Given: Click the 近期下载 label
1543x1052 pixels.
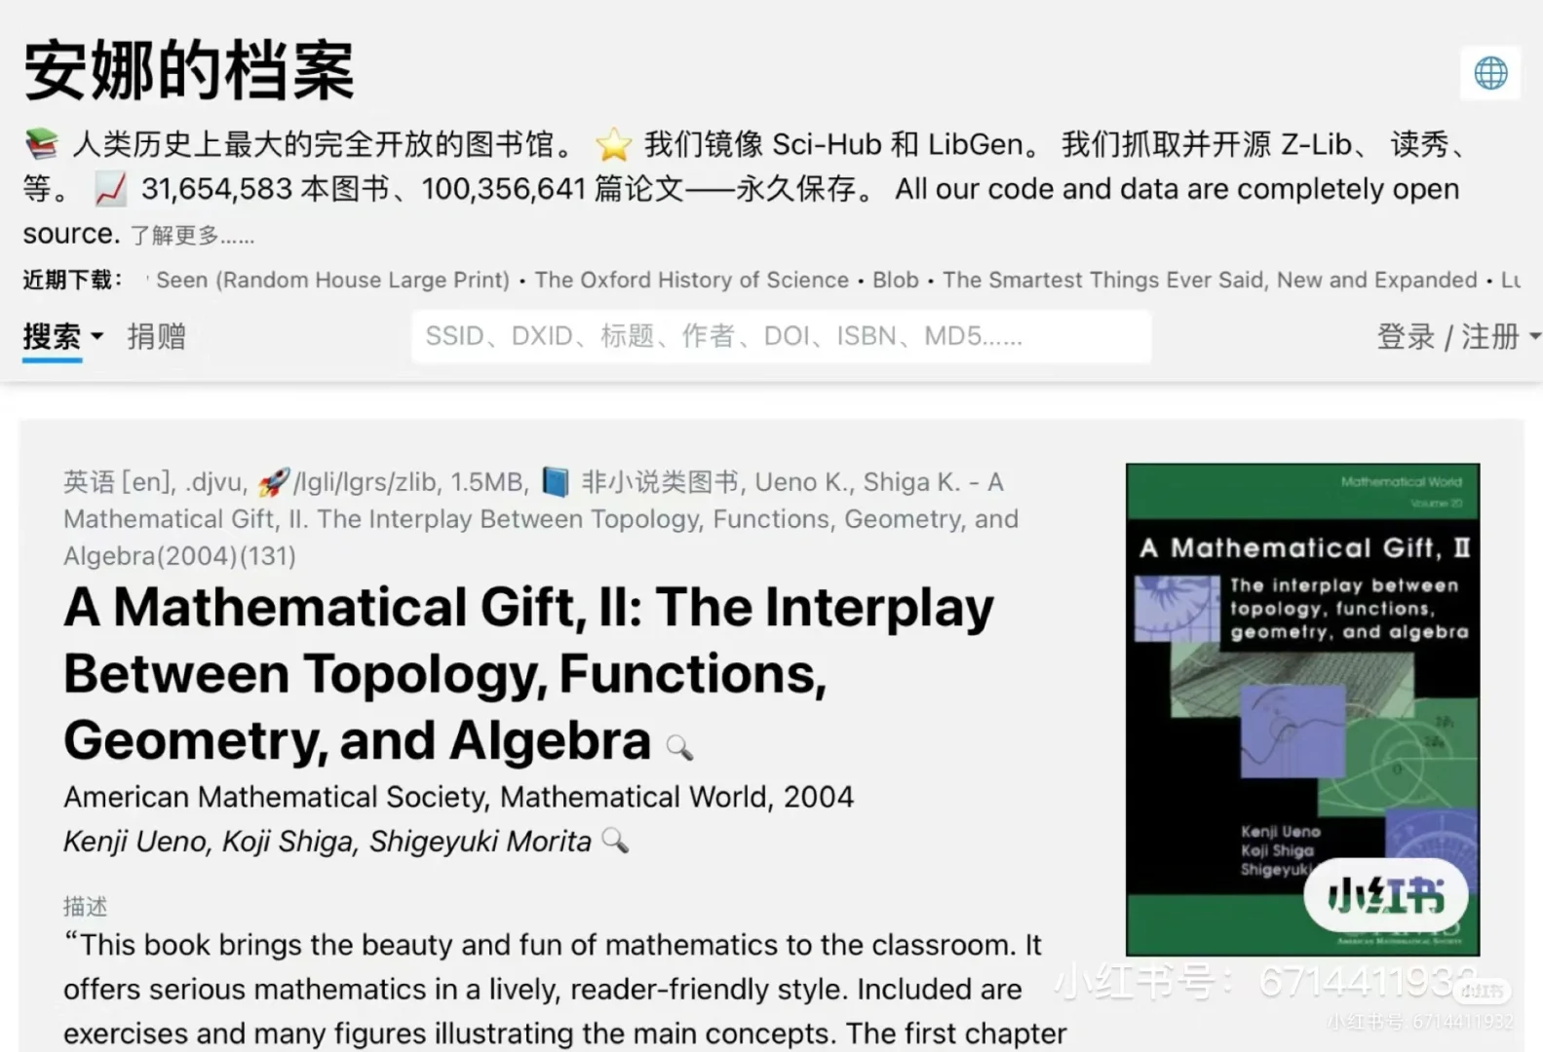Looking at the screenshot, I should 73,281.
